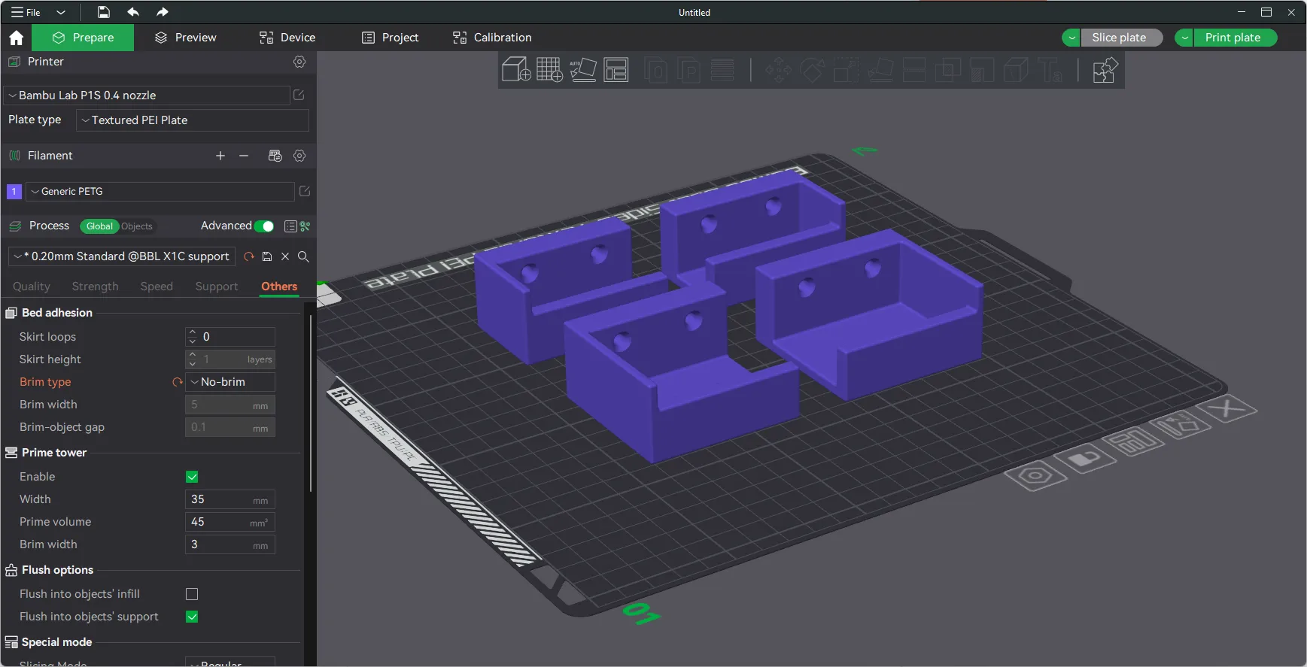Save the process preset with the disk icon
The height and width of the screenshot is (667, 1307).
[267, 256]
